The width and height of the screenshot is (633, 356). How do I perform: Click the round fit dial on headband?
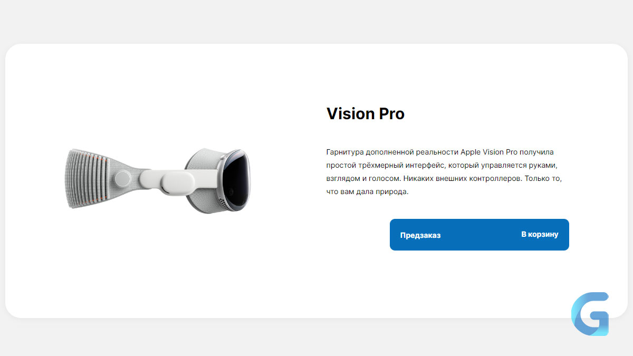tap(123, 178)
